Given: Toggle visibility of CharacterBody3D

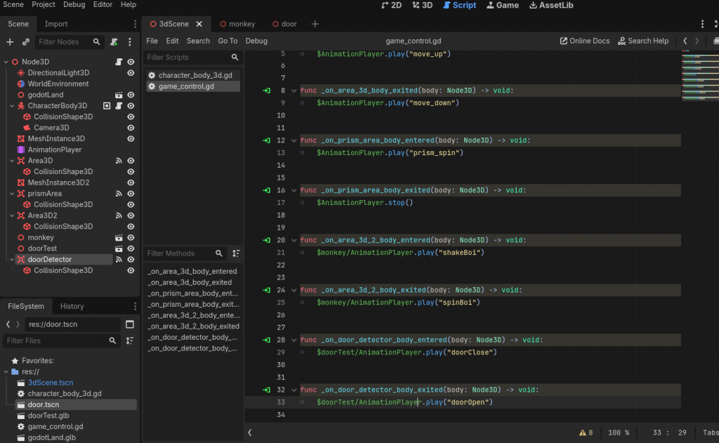Looking at the screenshot, I should tap(130, 105).
